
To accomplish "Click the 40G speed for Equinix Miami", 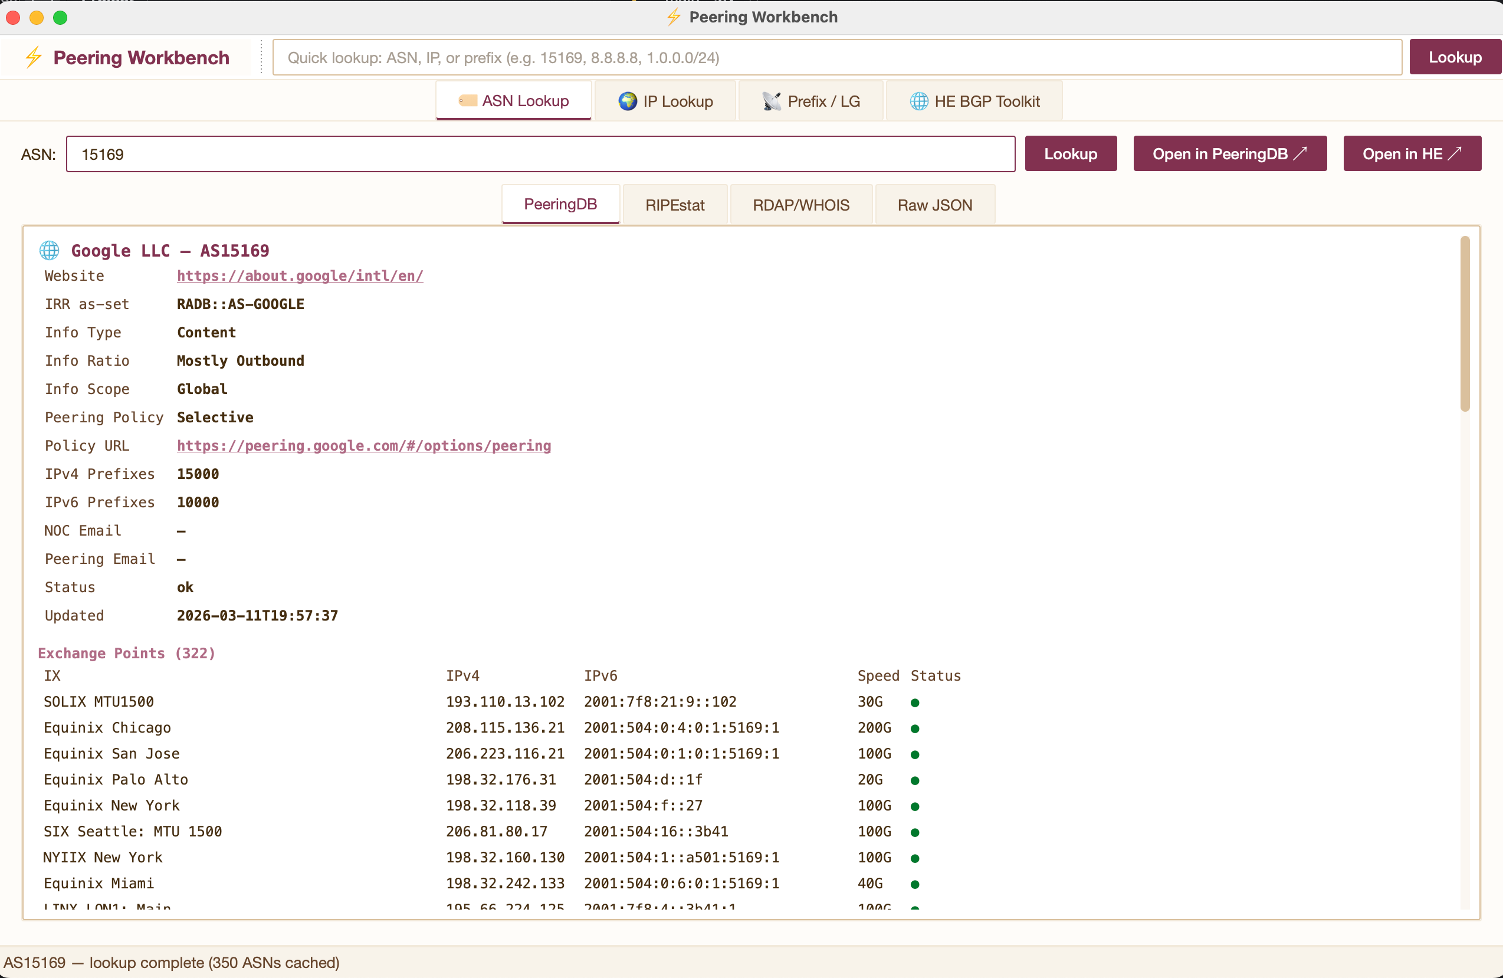I will click(x=869, y=883).
